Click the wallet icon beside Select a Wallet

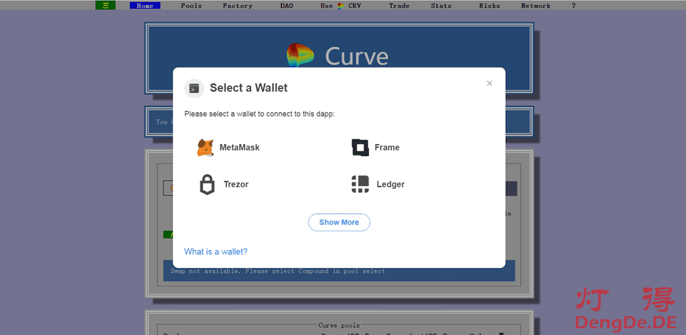194,88
